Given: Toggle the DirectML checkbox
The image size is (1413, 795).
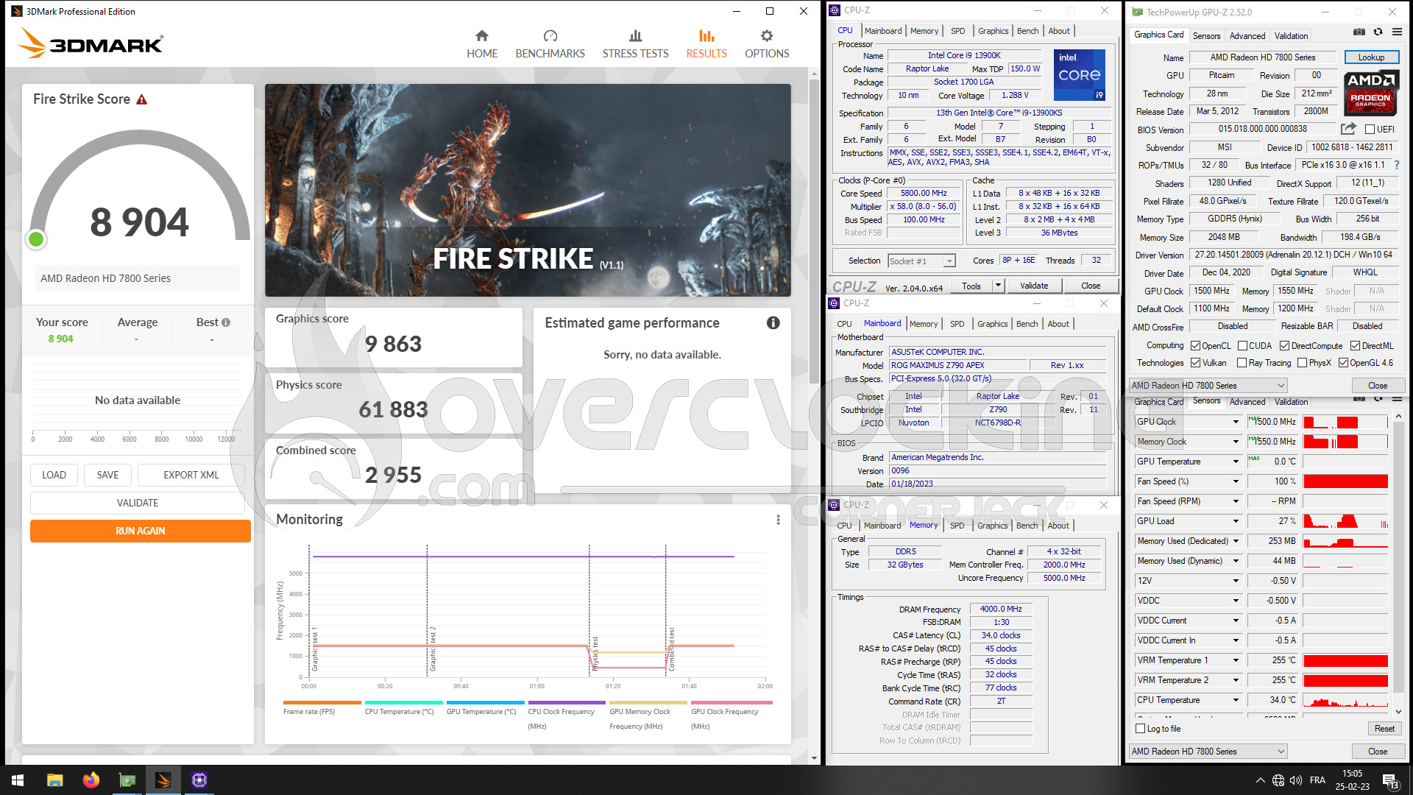Looking at the screenshot, I should click(1355, 346).
